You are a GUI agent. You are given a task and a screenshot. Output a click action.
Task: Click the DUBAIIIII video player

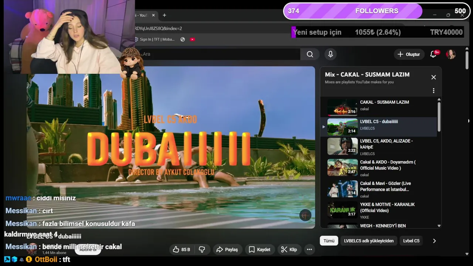click(x=171, y=147)
